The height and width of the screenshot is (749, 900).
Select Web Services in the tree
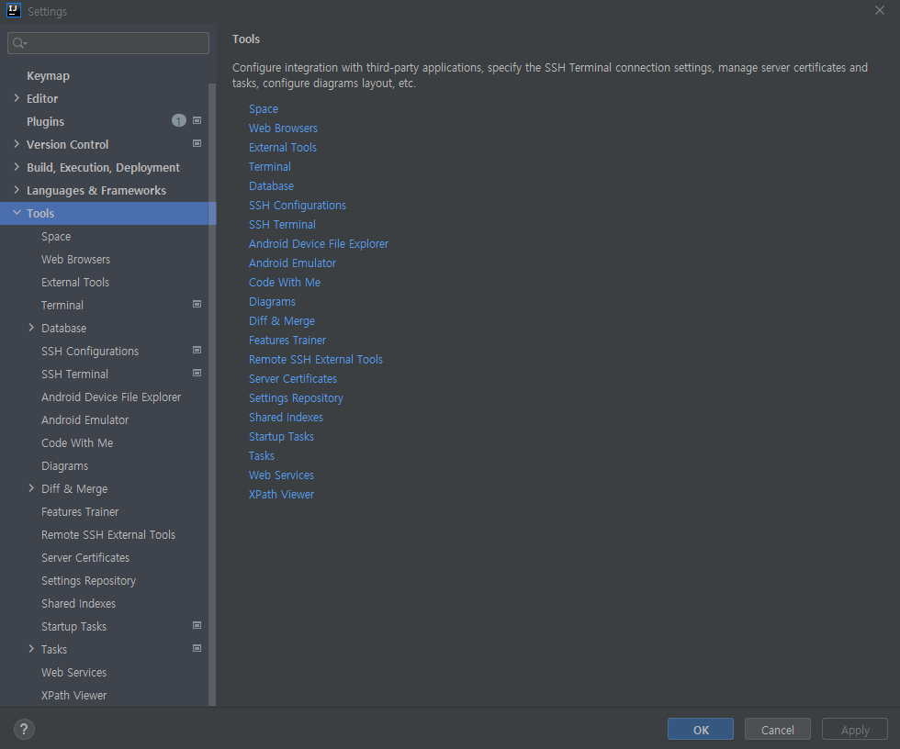(x=74, y=672)
